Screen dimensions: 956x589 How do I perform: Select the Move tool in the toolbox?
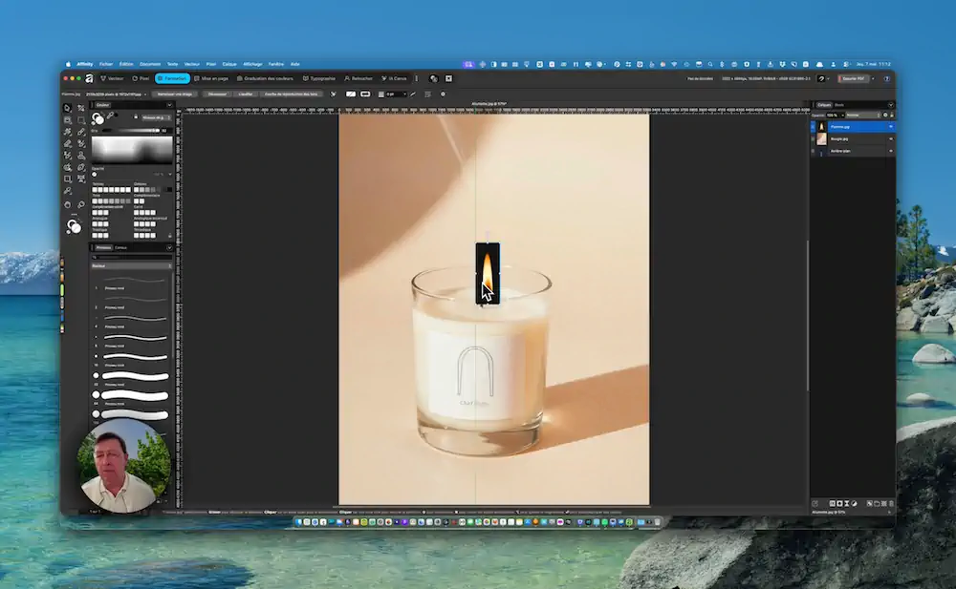tap(67, 108)
